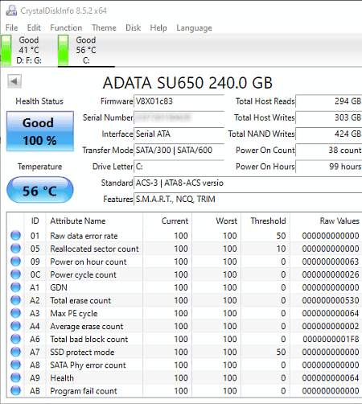
Task: Select the Program fail count attribute name
Action: click(x=84, y=391)
